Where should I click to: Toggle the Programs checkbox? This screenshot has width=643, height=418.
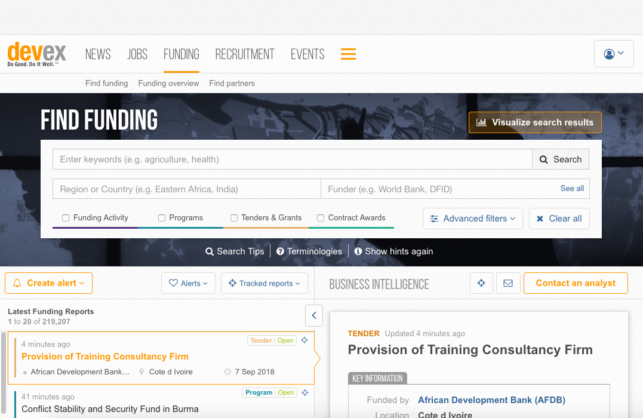[x=162, y=218]
